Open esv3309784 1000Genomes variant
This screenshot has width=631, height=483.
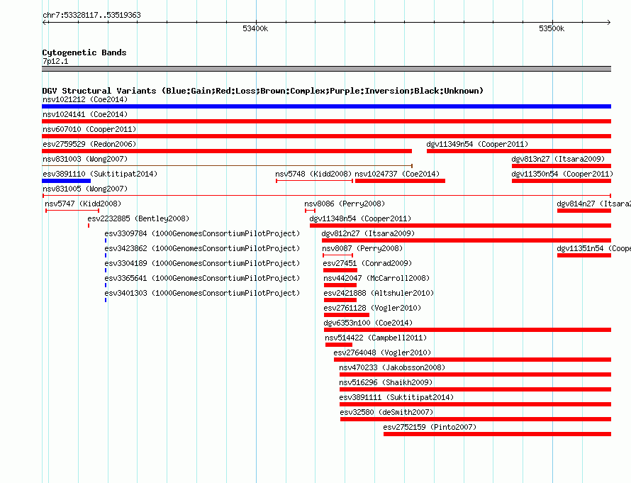203,233
